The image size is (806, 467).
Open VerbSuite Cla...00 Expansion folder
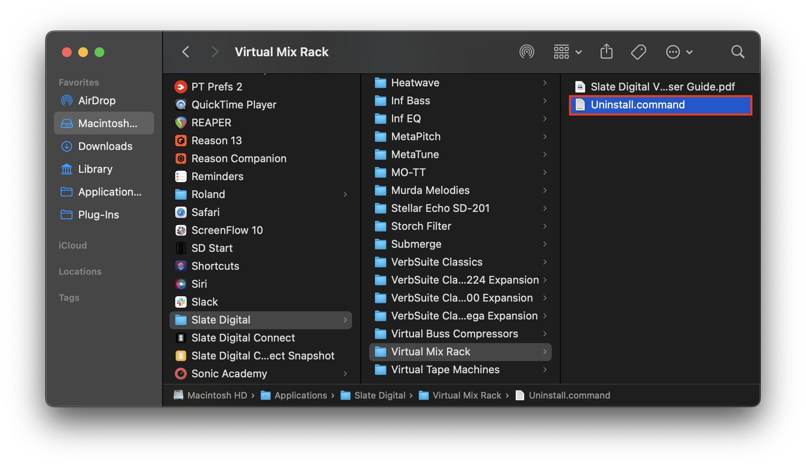(x=460, y=298)
